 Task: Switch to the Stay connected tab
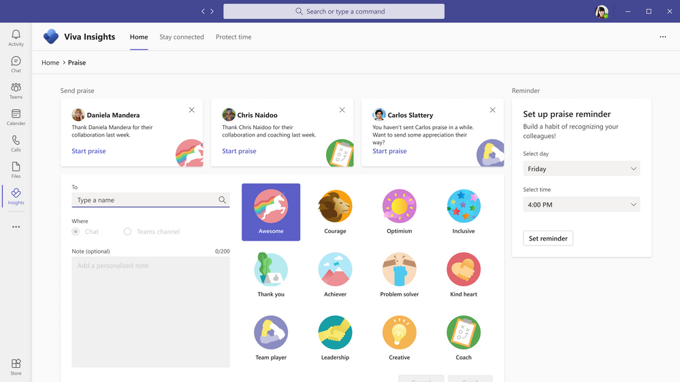181,37
